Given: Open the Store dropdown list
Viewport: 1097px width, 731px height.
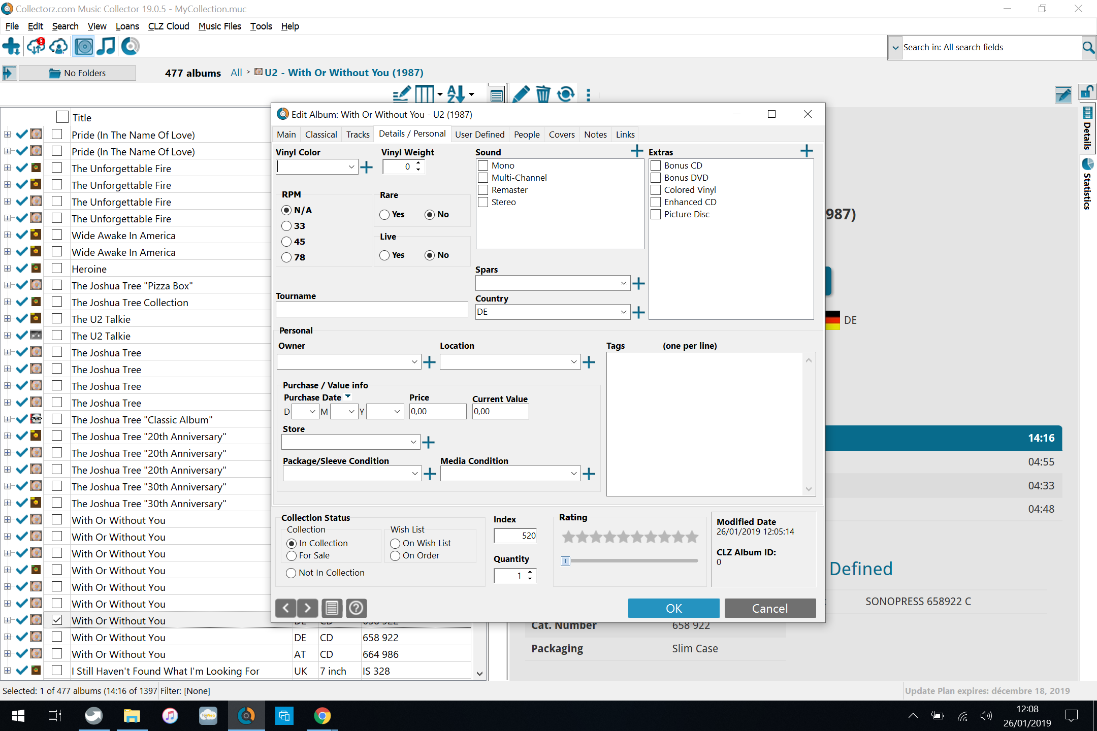Looking at the screenshot, I should point(413,442).
